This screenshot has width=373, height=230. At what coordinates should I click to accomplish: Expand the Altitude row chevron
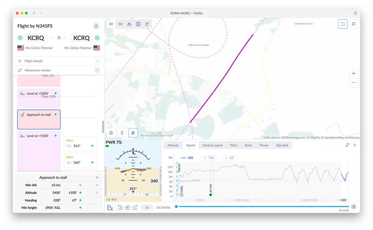97,193
